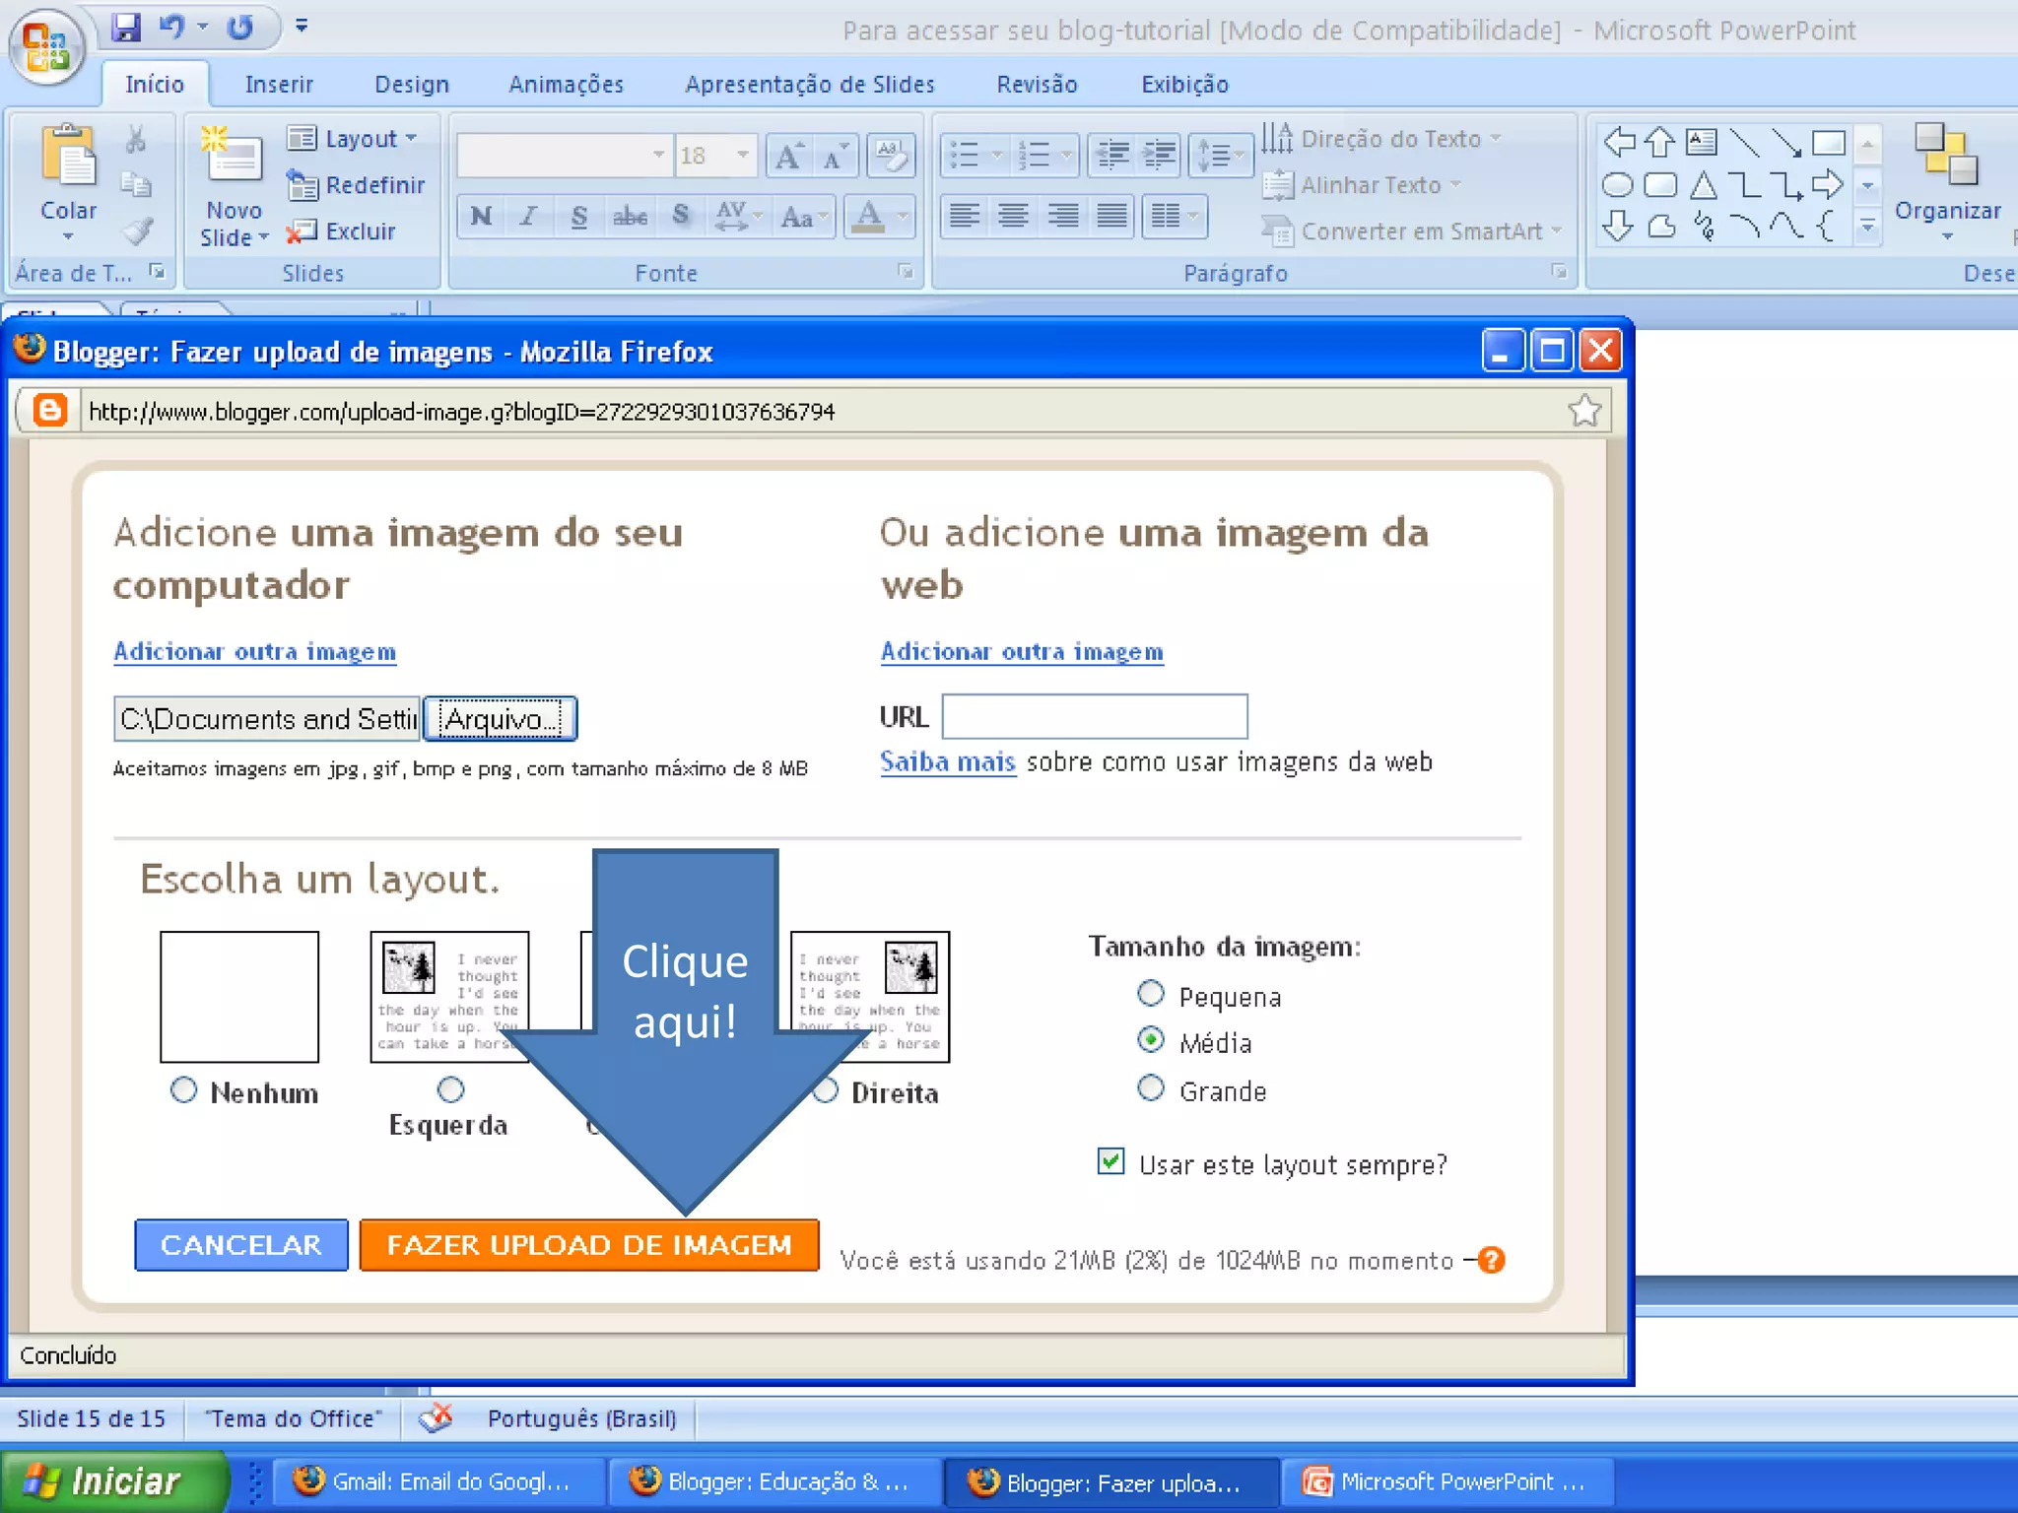2018x1513 pixels.
Task: Click the Italic formatting icon
Action: point(529,216)
